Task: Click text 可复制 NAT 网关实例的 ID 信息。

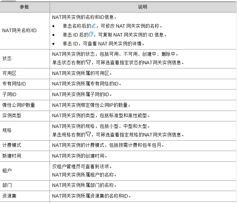Action: click(x=132, y=35)
